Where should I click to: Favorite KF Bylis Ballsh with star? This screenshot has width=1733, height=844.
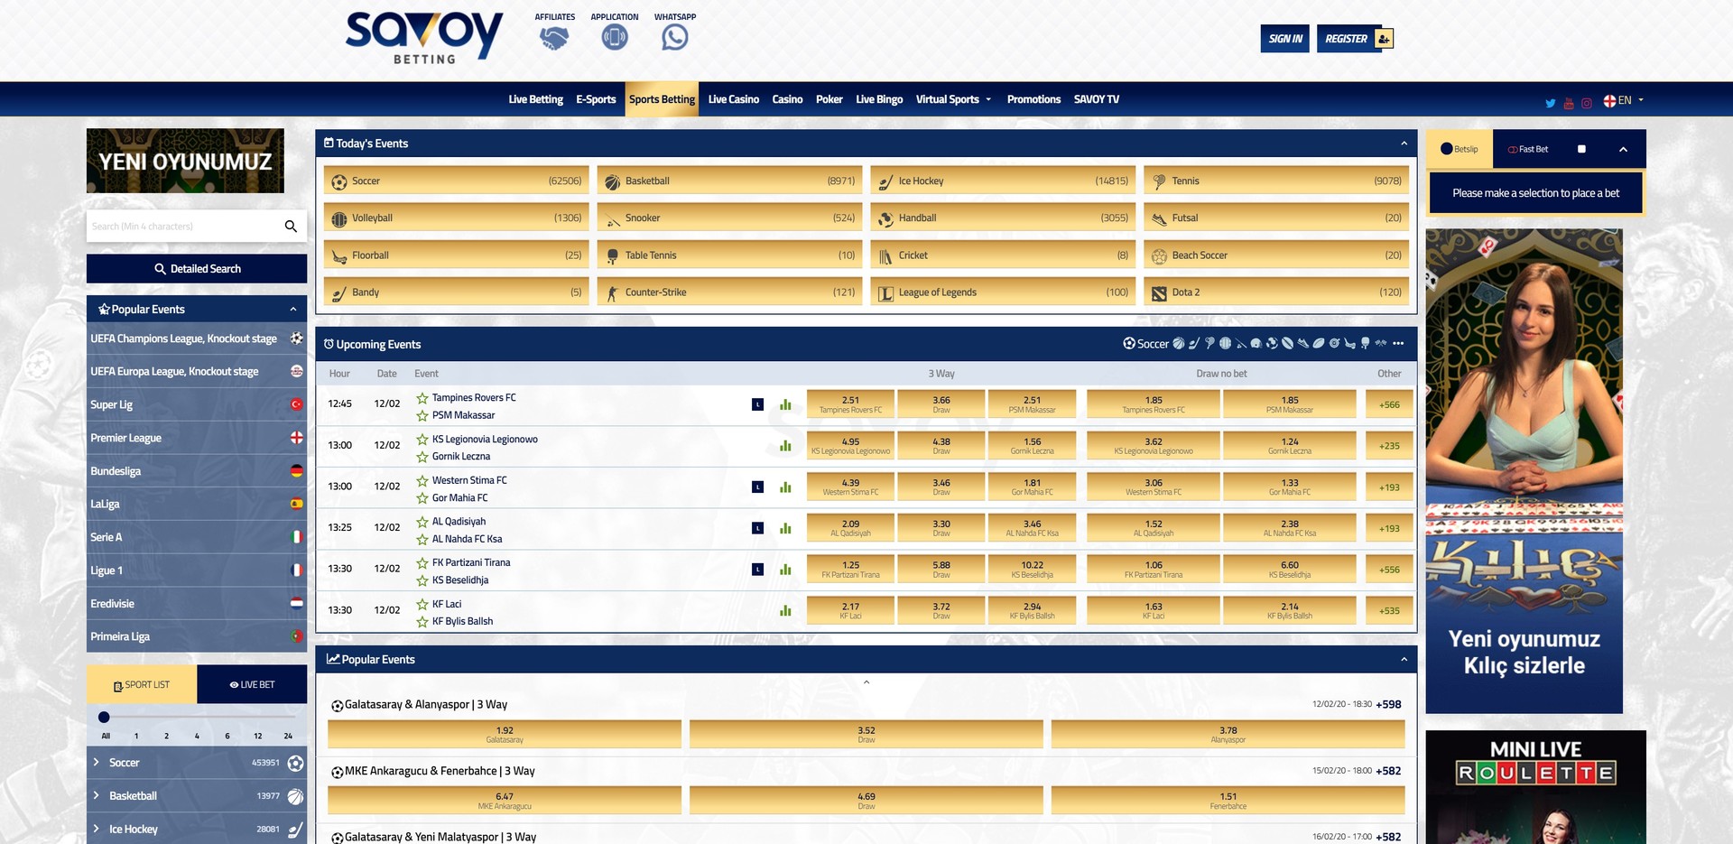(x=422, y=622)
